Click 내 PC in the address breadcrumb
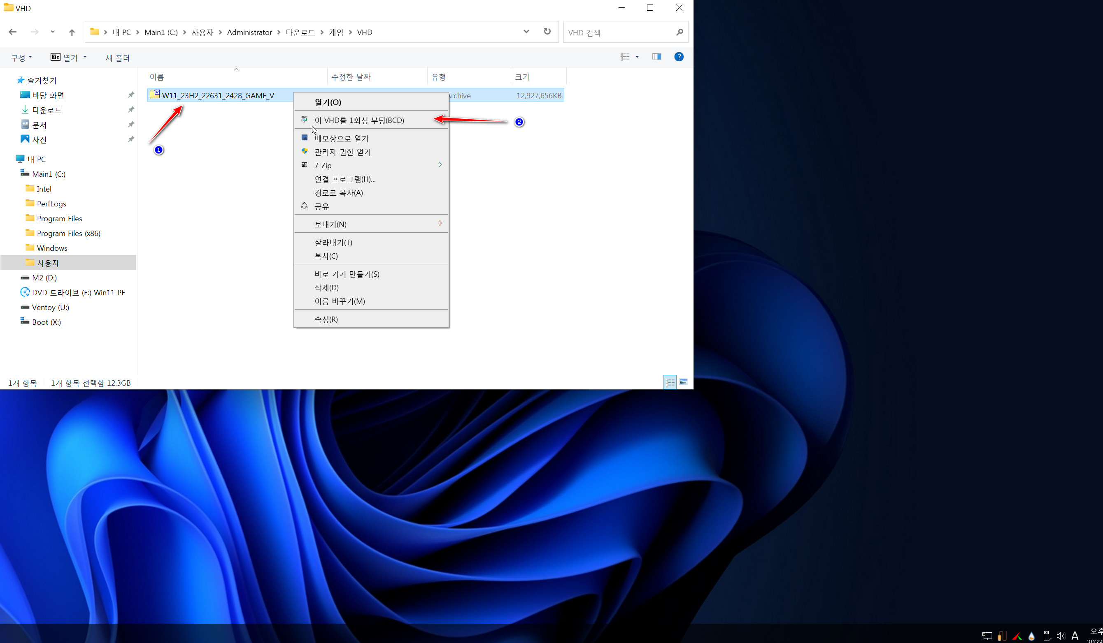Viewport: 1103px width, 643px height. tap(122, 32)
